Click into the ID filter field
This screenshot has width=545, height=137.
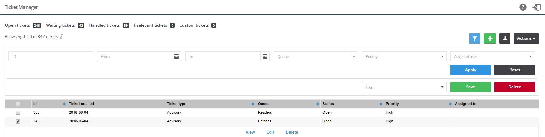[x=51, y=56]
